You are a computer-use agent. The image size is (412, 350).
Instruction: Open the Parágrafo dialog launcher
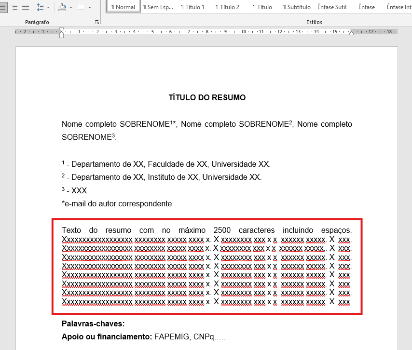[x=97, y=22]
